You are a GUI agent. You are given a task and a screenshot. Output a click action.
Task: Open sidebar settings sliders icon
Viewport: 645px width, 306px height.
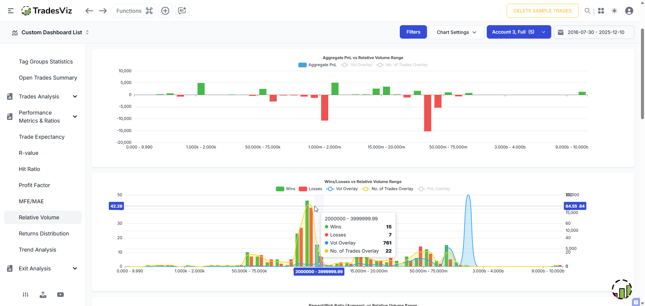(x=26, y=295)
